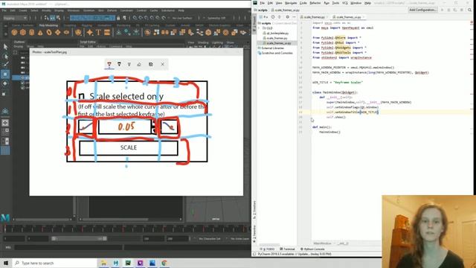Select External Libraries in project tree
The width and height of the screenshot is (476, 268).
coord(271,48)
